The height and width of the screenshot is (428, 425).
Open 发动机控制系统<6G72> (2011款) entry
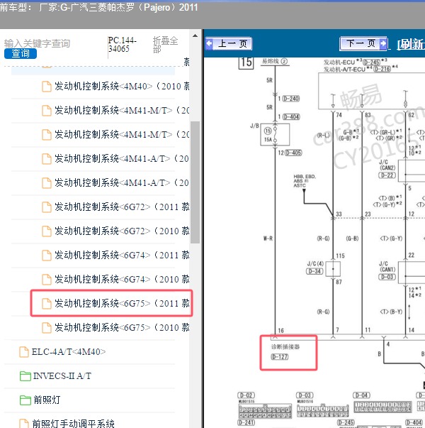(122, 207)
